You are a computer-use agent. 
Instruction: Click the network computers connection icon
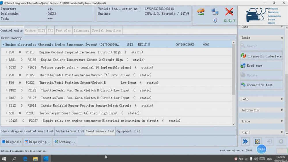click(x=215, y=12)
